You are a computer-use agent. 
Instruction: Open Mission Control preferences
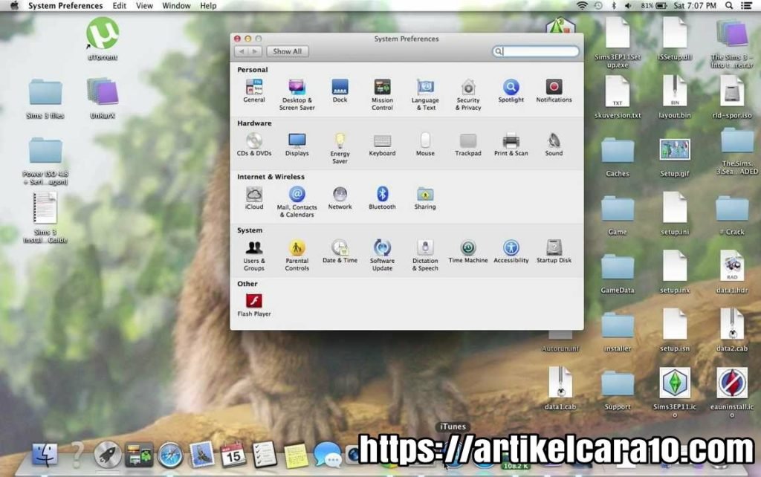[382, 88]
